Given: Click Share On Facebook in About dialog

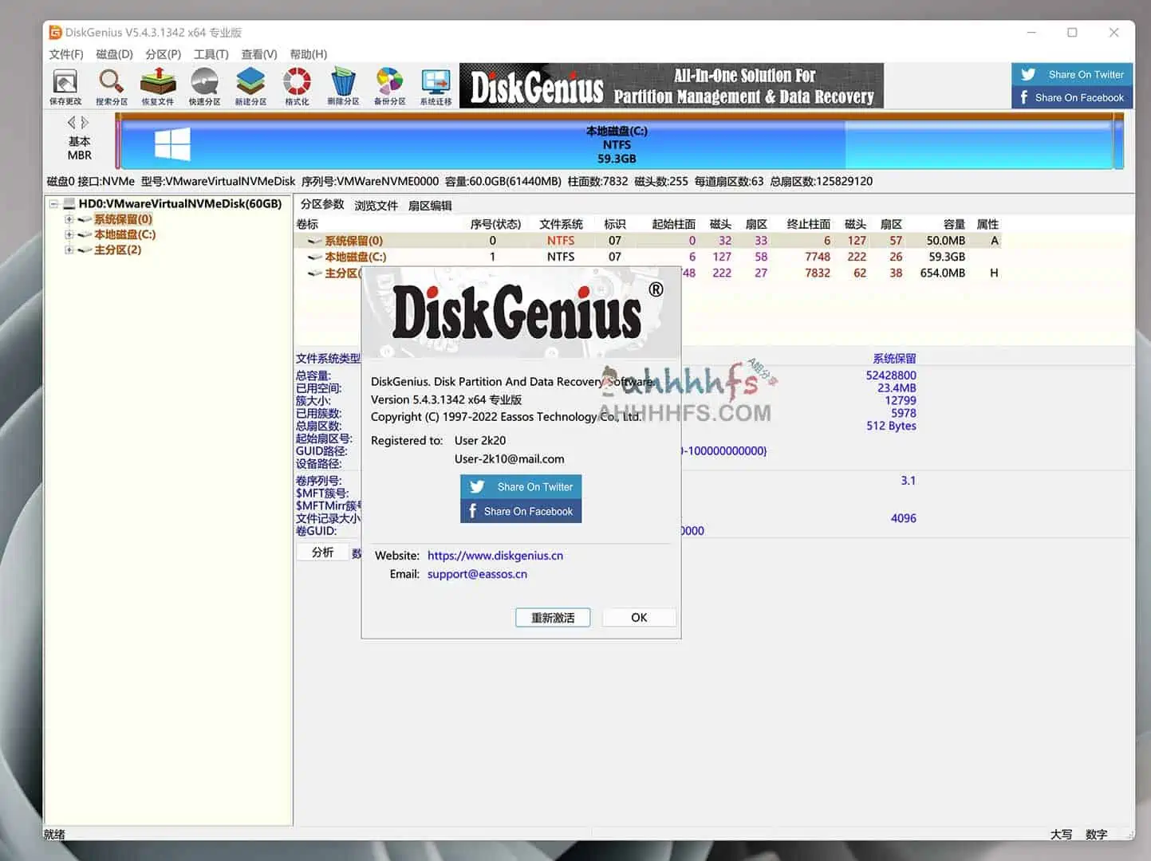Looking at the screenshot, I should pyautogui.click(x=521, y=511).
